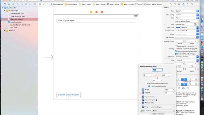
Task: Select ViewController.swift in the navigator
Action: click(18, 16)
